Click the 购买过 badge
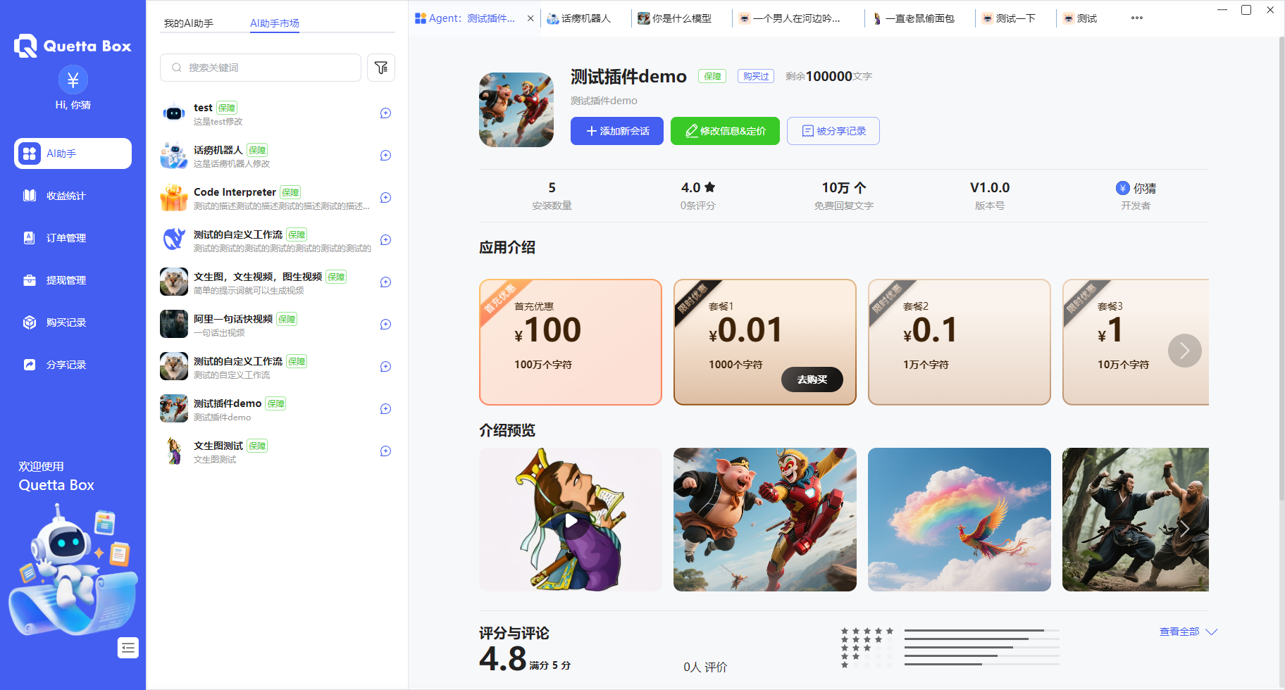The width and height of the screenshot is (1285, 690). [756, 76]
